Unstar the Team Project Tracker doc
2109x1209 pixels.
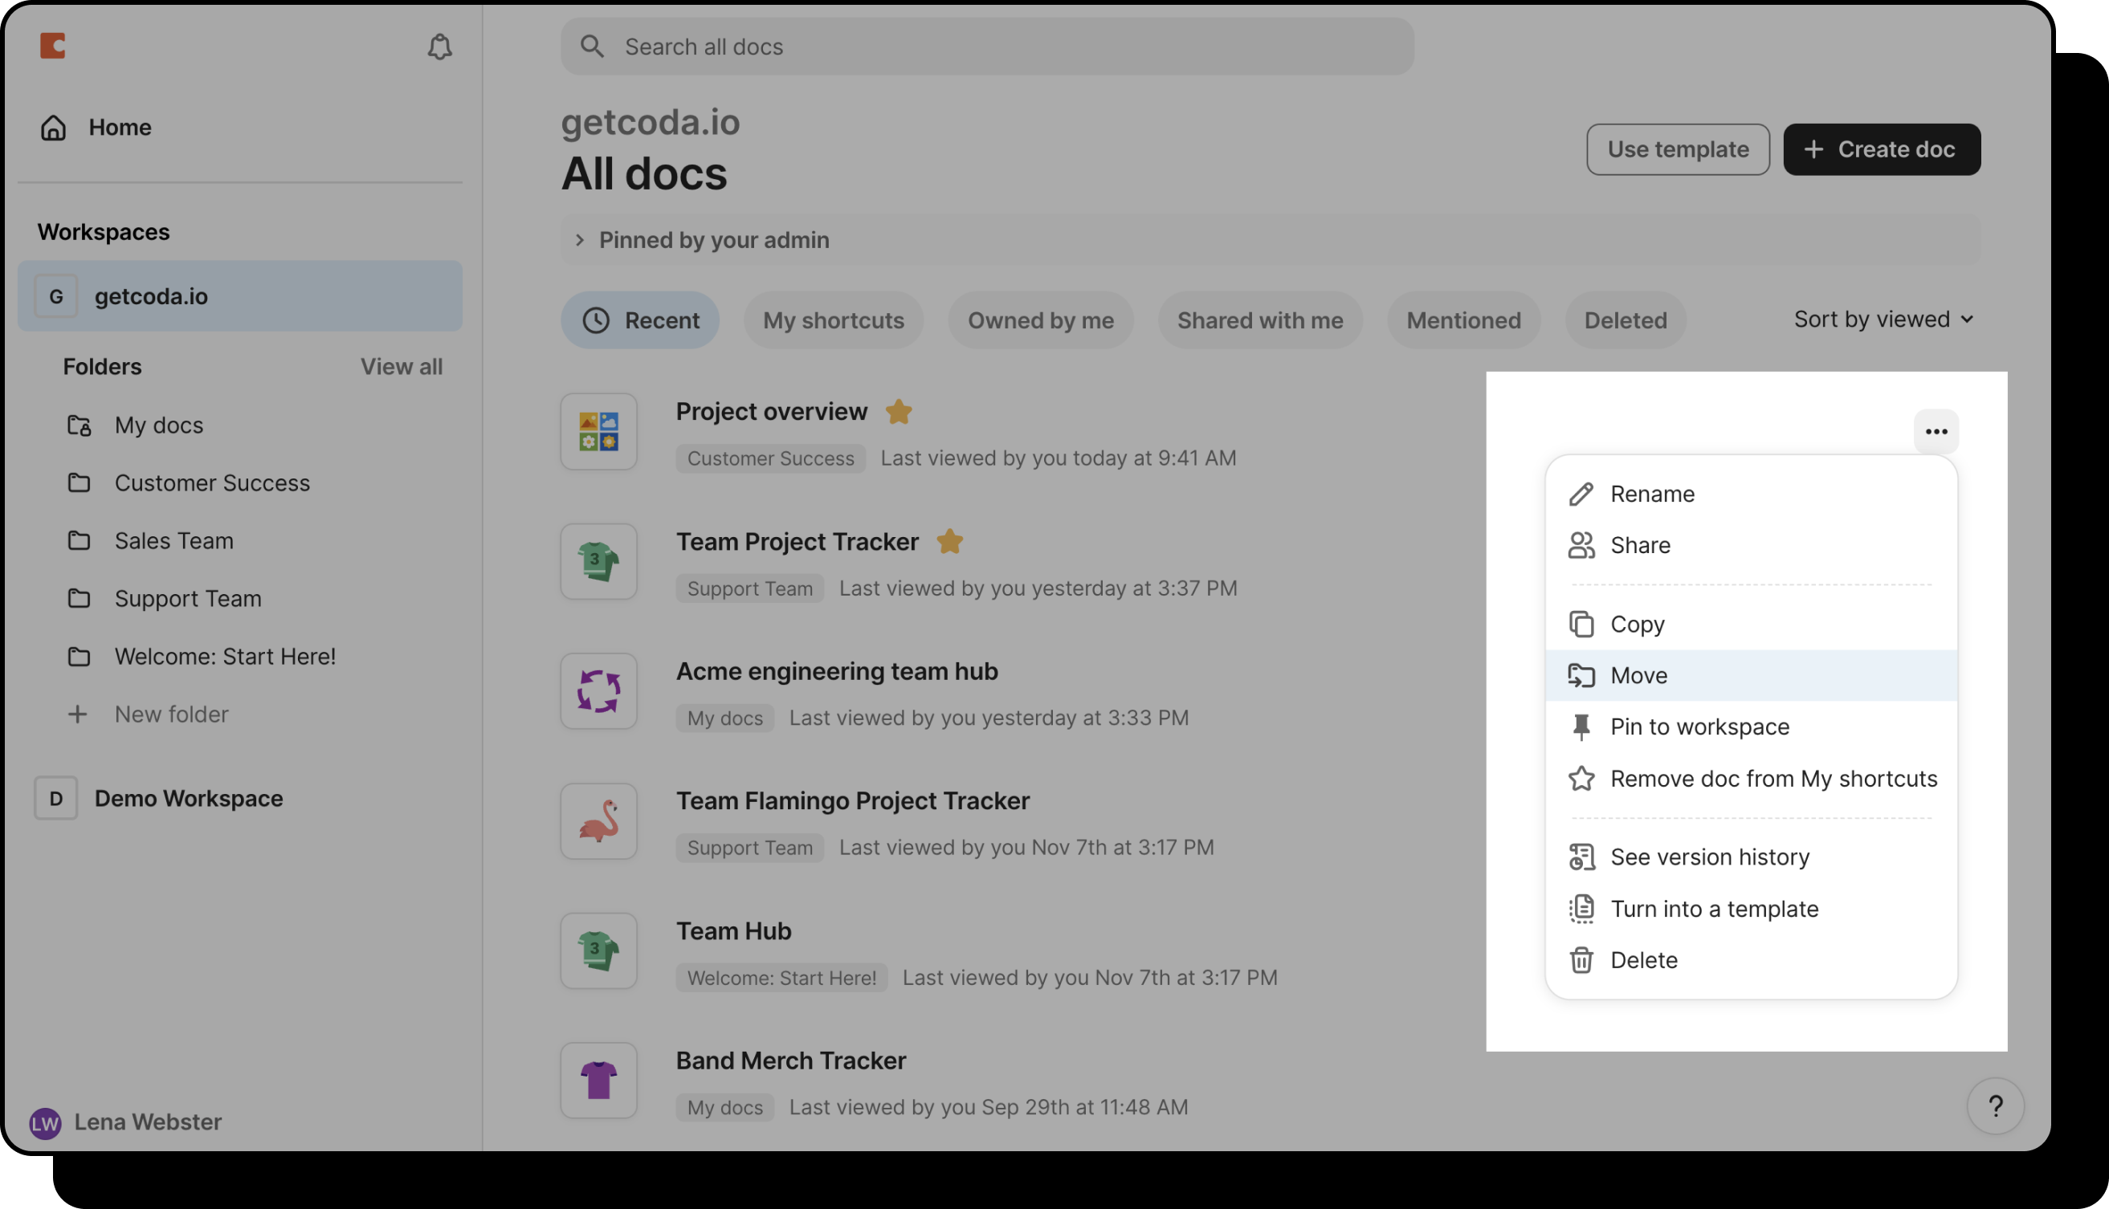tap(949, 542)
